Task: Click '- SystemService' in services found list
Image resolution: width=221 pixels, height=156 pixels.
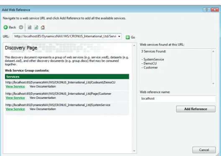Action: (x=153, y=59)
